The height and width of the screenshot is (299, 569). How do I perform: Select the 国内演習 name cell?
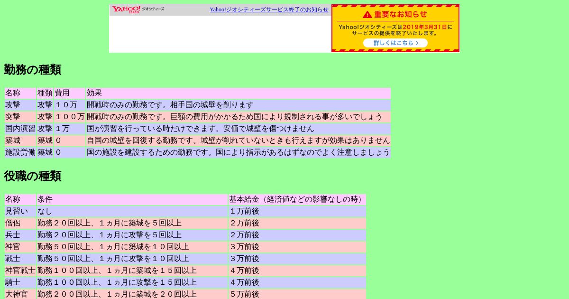pyautogui.click(x=20, y=129)
